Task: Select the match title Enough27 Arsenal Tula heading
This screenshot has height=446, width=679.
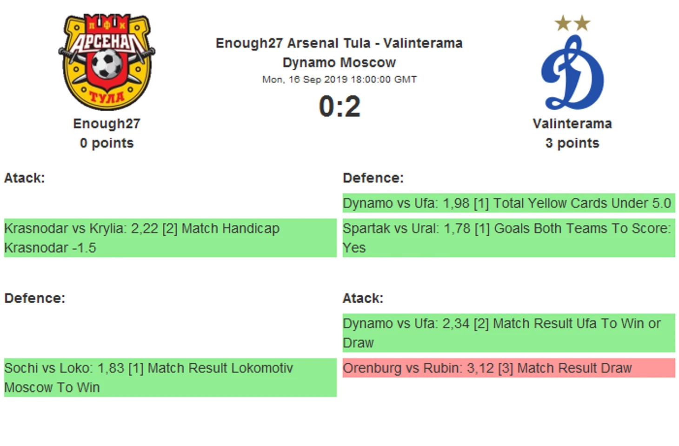Action: [339, 53]
